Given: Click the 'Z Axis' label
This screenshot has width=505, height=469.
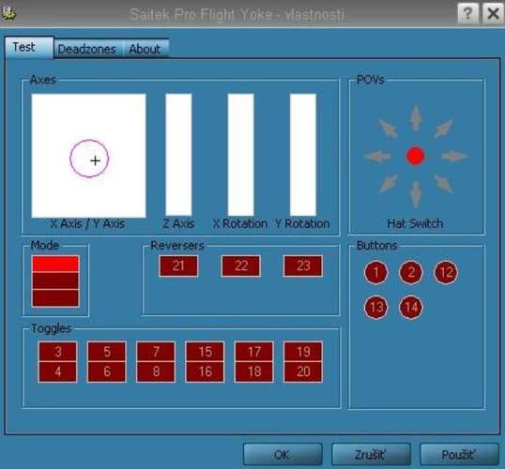Looking at the screenshot, I should pos(178,224).
